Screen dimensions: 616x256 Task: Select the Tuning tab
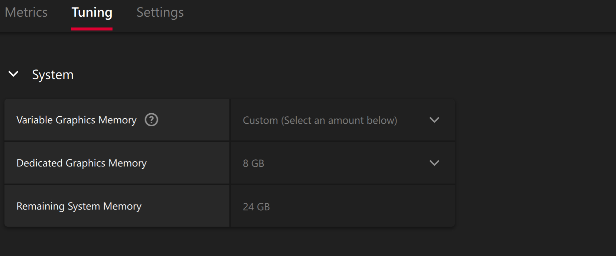click(92, 13)
